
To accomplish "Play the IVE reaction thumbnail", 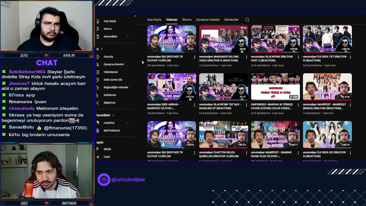I will [x=327, y=134].
